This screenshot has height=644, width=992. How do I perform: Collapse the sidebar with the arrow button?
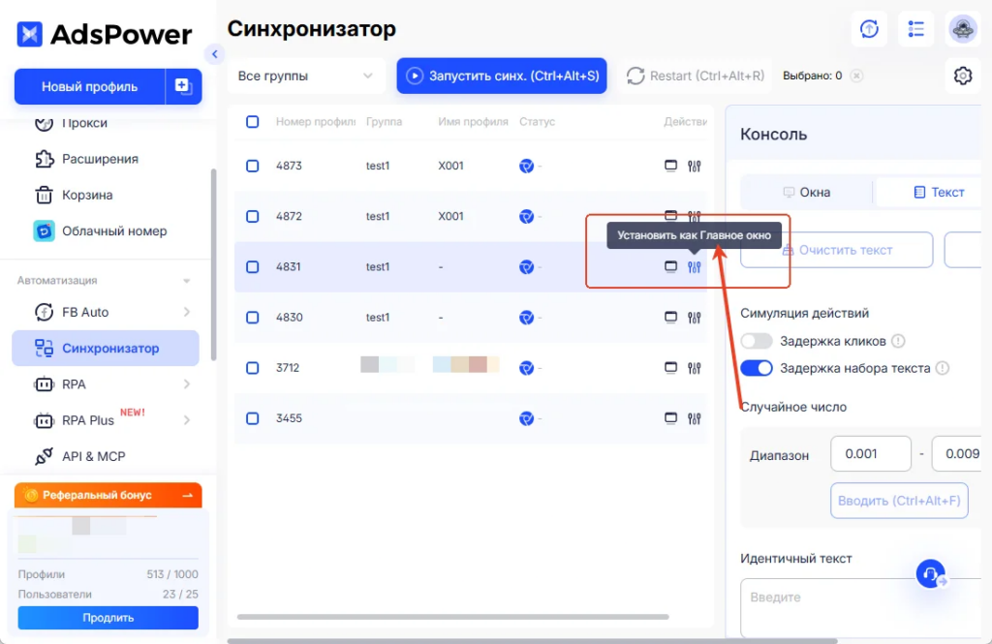coord(214,54)
